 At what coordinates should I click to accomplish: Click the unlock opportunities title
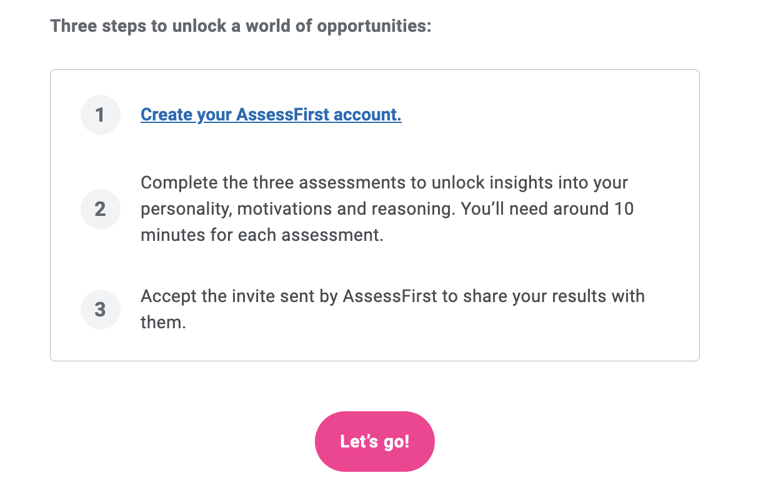[x=242, y=26]
